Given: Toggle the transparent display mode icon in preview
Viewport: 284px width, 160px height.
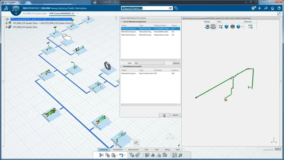Looking at the screenshot, I should [x=213, y=27].
